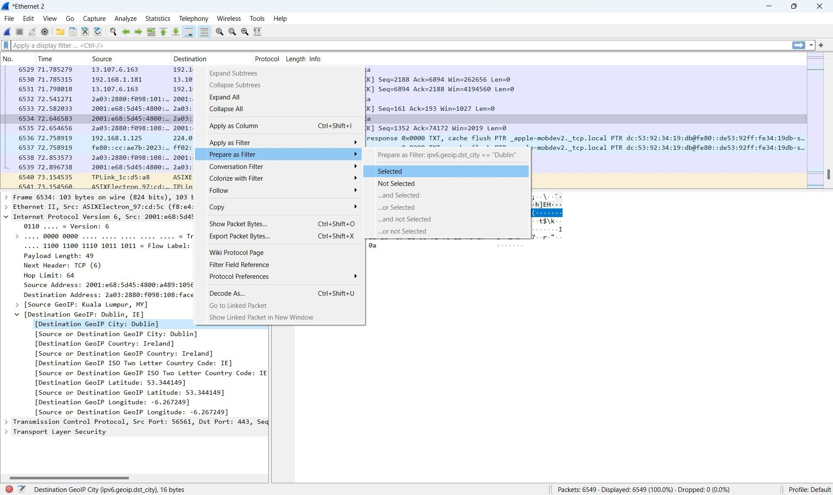The image size is (833, 495).
Task: Collapse the Destination GeoIP: Dublin node
Action: (17, 314)
